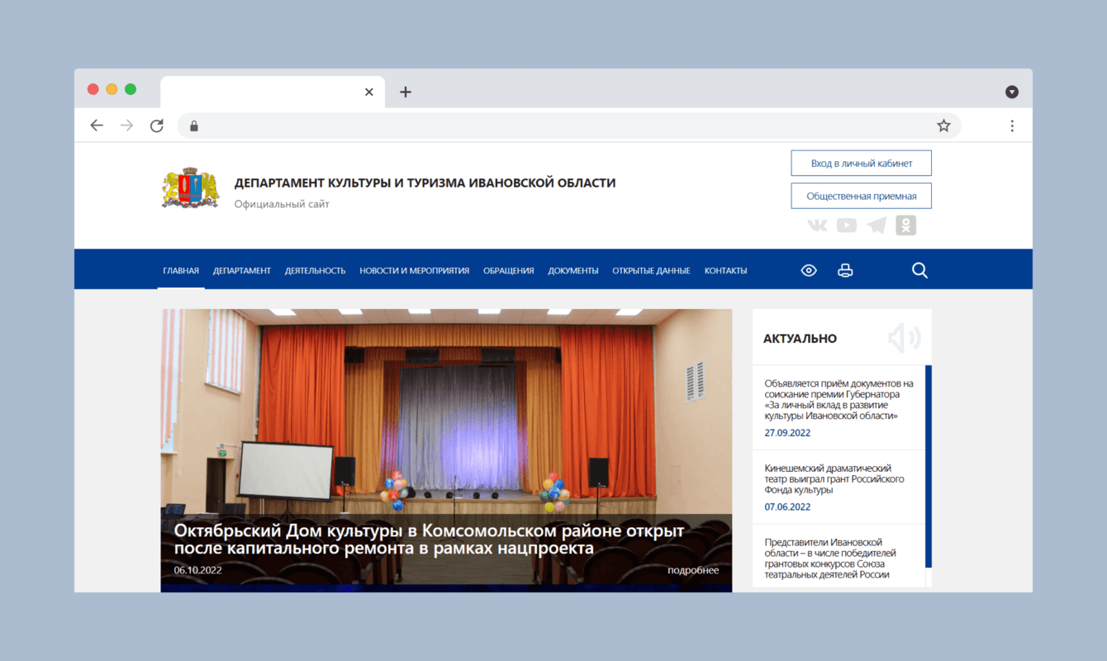Toggle the visually impaired version eye icon
Image resolution: width=1107 pixels, height=661 pixels.
pyautogui.click(x=809, y=270)
